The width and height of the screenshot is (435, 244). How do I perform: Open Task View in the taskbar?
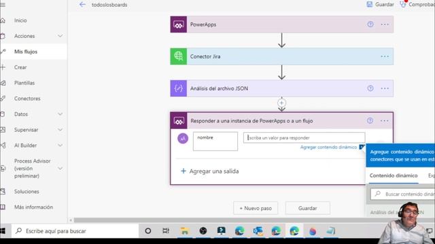click(166, 230)
